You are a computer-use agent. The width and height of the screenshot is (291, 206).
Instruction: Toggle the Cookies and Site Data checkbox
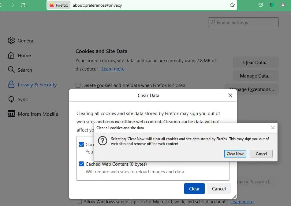tap(81, 145)
